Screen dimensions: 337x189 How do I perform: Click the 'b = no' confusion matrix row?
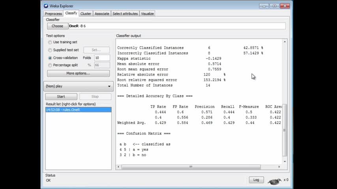133,155
